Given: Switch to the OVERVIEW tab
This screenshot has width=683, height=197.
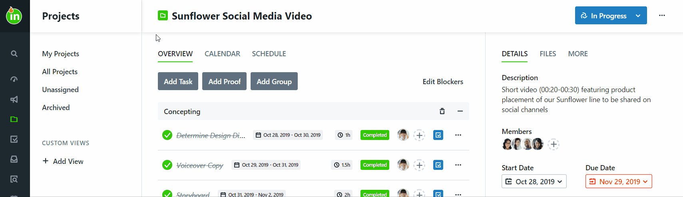Looking at the screenshot, I should click(x=175, y=54).
